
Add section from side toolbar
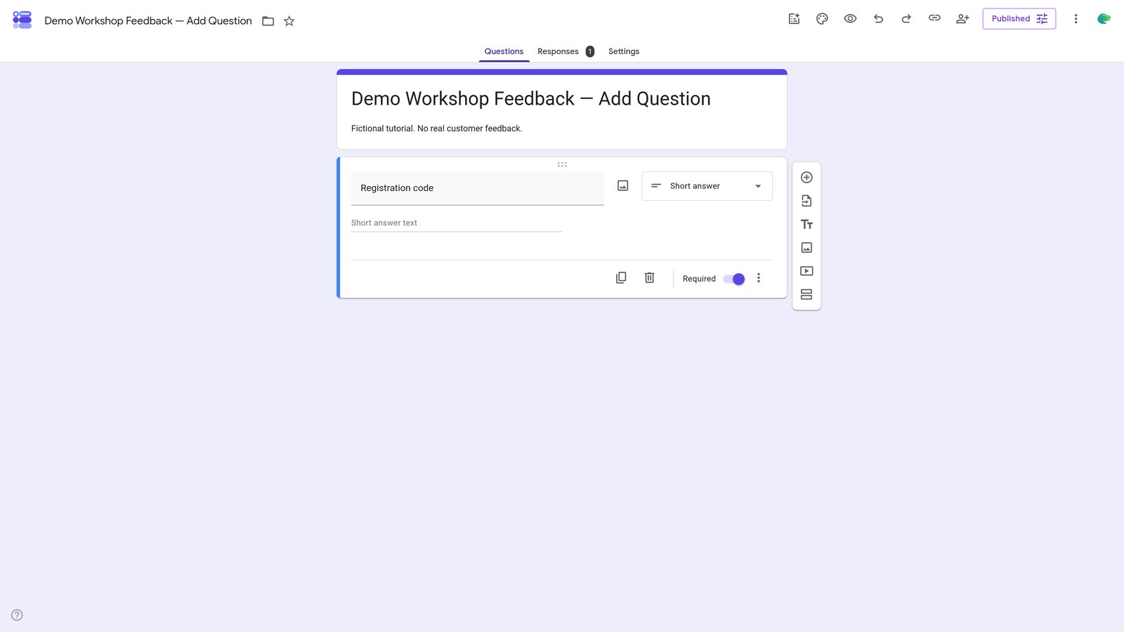[x=806, y=294]
